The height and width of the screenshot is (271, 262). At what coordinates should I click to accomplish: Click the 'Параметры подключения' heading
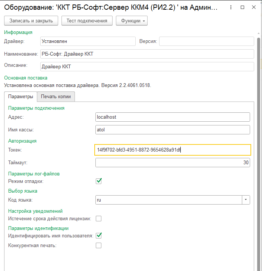click(x=36, y=108)
